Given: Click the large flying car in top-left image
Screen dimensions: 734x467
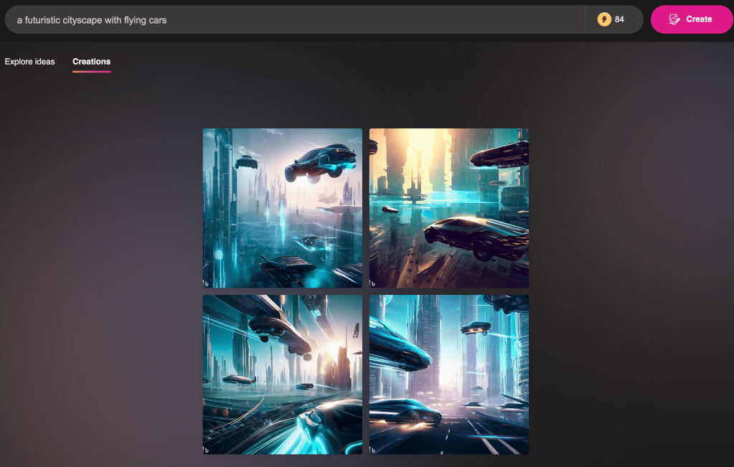Looking at the screenshot, I should tap(320, 164).
